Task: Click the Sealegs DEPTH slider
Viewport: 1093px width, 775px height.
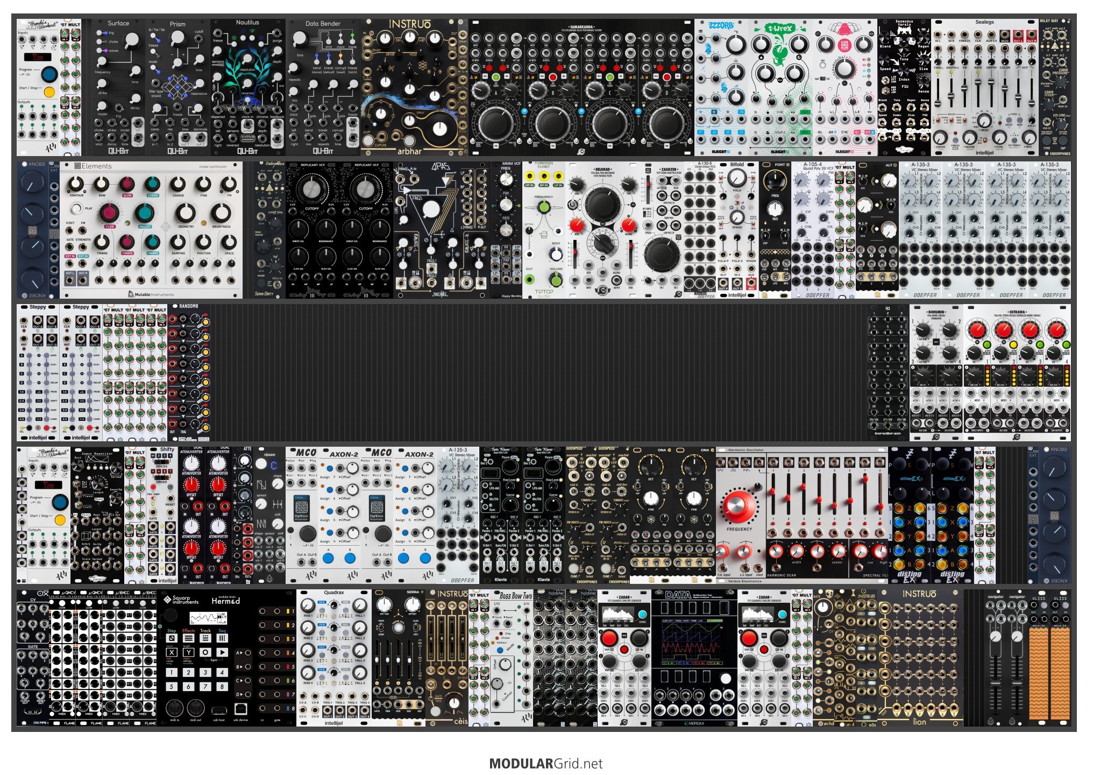Action: (991, 92)
